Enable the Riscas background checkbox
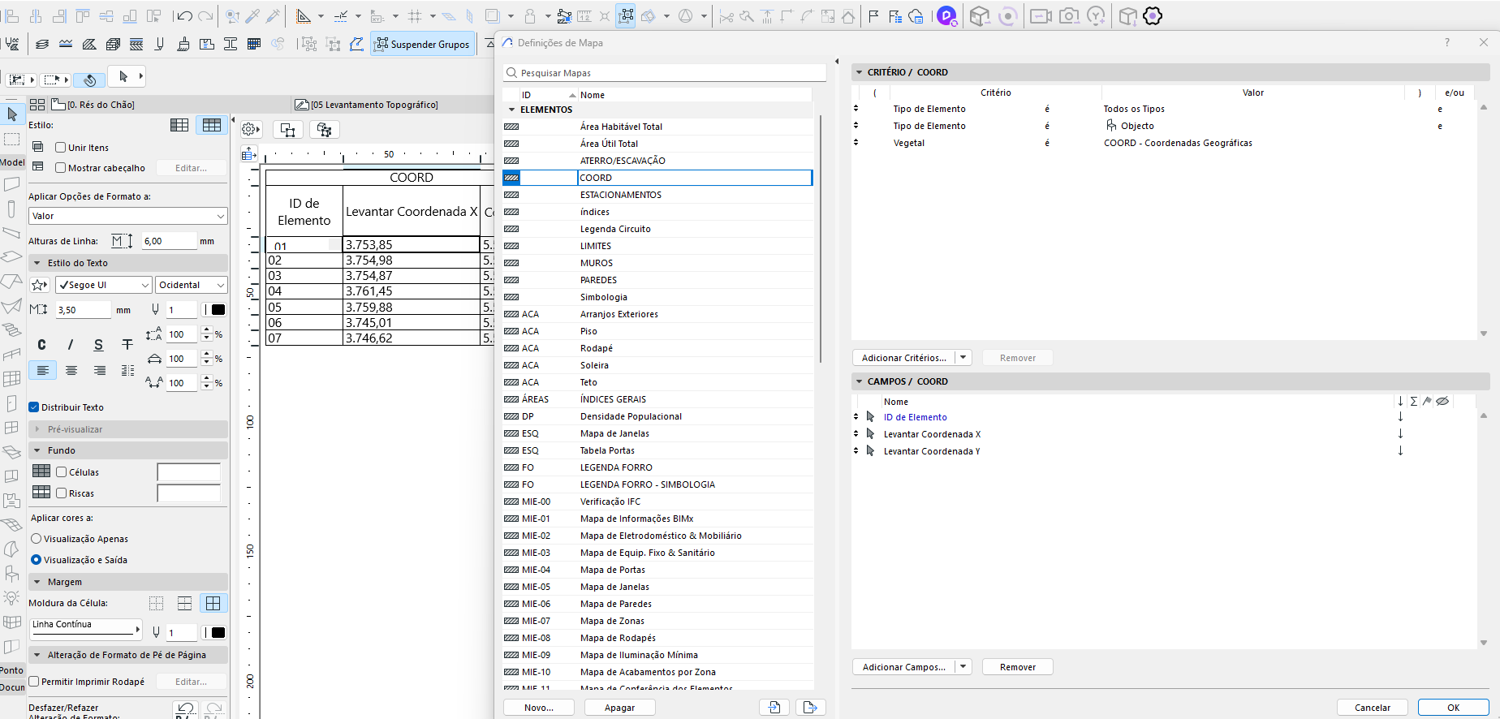This screenshot has width=1500, height=719. pos(61,493)
